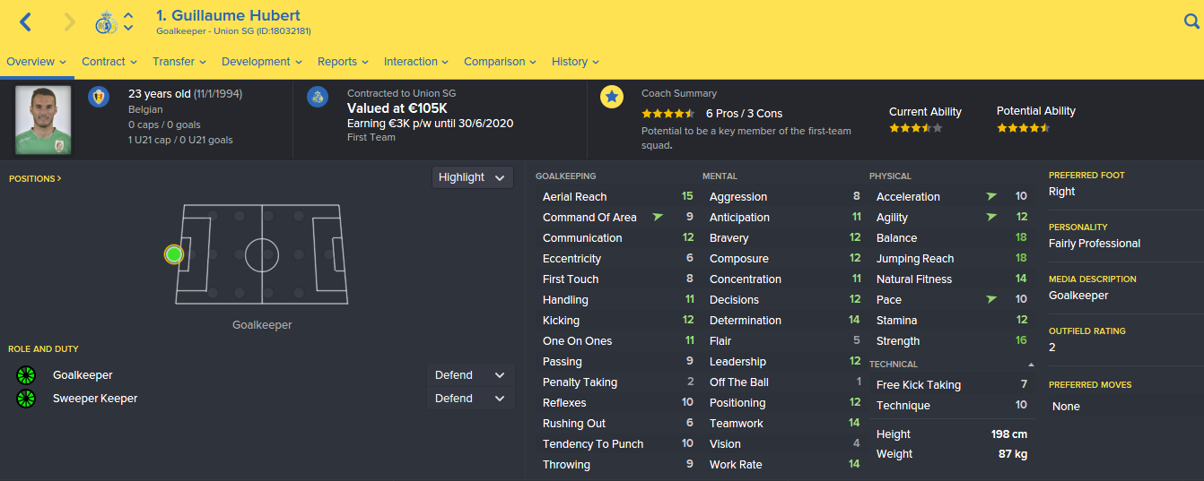1204x481 pixels.
Task: Open the search magnifier icon
Action: click(x=1191, y=22)
